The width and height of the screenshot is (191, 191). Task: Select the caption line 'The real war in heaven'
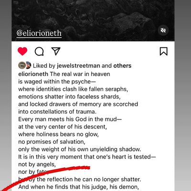click(80, 74)
